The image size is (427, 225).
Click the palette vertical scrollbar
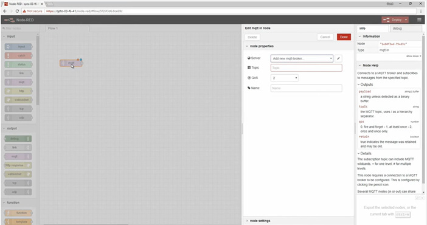(38, 70)
